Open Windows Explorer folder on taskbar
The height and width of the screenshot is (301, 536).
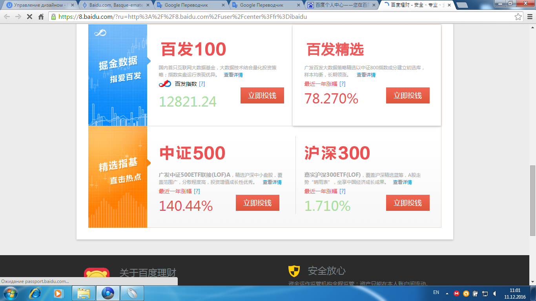pyautogui.click(x=84, y=293)
